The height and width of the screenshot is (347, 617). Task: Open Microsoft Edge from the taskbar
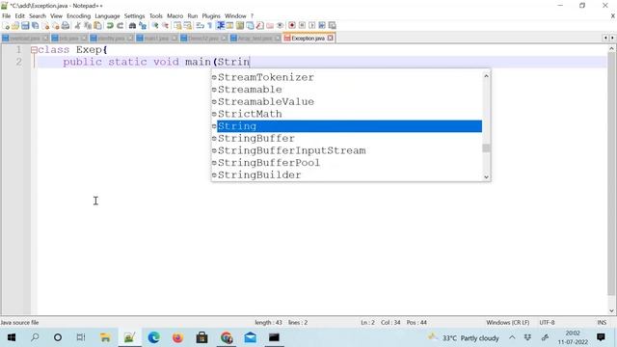153,337
